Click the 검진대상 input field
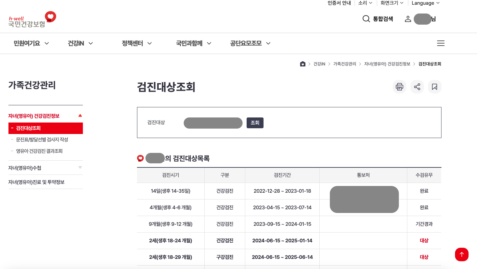The image size is (477, 269). pos(213,123)
